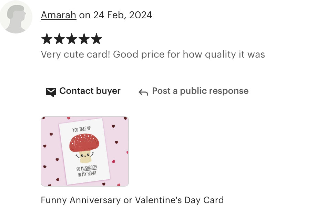
Task: Click the first star in the rating
Action: pos(47,39)
